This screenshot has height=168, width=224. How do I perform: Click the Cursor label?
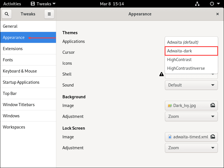(x=68, y=52)
